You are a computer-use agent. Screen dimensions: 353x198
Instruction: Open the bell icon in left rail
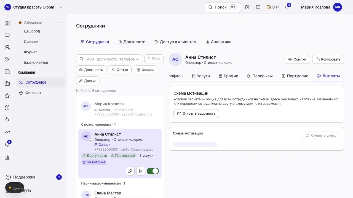click(7, 144)
